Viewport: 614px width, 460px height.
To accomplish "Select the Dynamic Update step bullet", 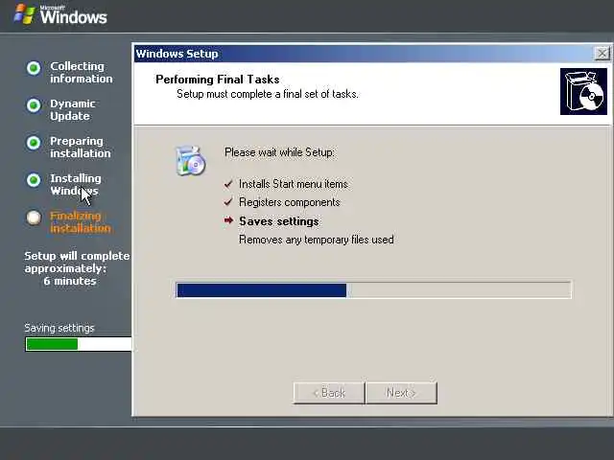I will [x=34, y=105].
